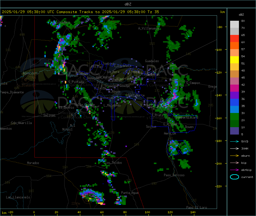Click the G_Campos map label
The width and height of the screenshot is (256, 216).
[x=193, y=83]
